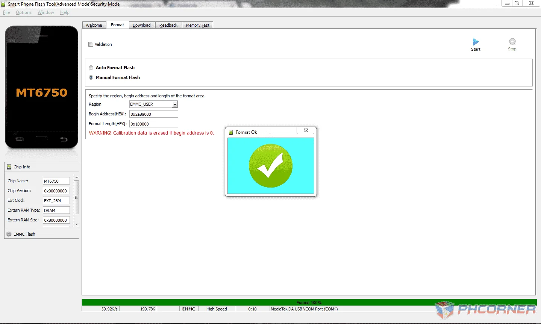Click the Format Length hex field

tap(154, 124)
